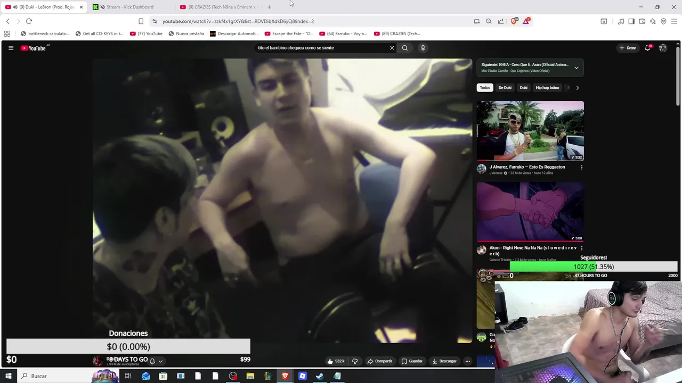Open the YouTube notifications bell
Screen dimensions: 682x383
(648, 48)
